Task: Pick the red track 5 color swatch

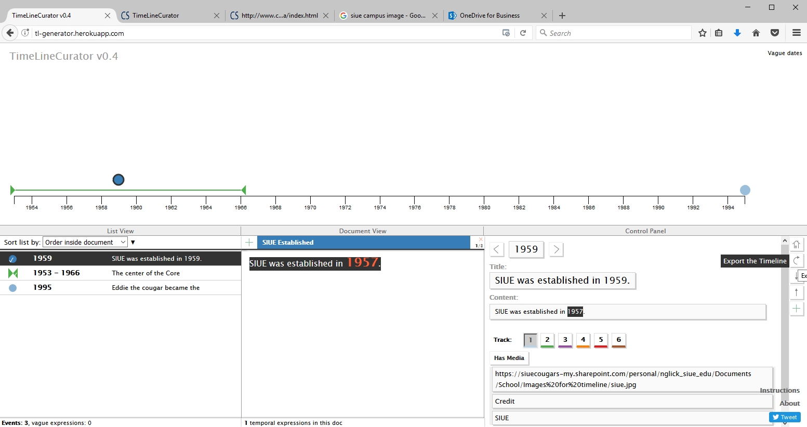Action: point(601,340)
